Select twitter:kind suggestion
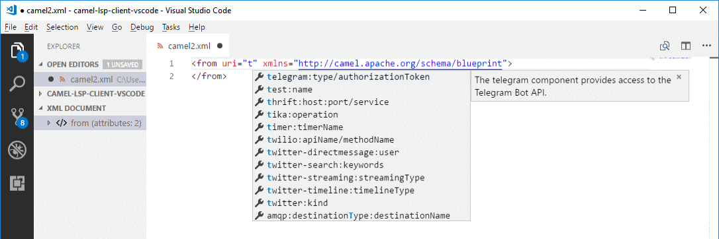The width and height of the screenshot is (719, 239). [x=361, y=203]
